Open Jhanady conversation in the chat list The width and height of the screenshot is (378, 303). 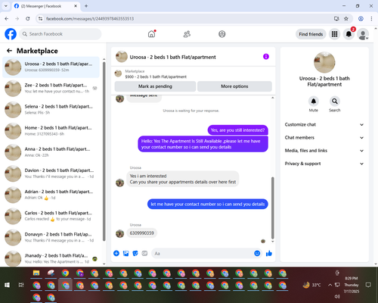tap(51, 258)
